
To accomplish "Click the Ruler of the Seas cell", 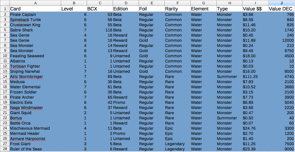I will (35, 149).
